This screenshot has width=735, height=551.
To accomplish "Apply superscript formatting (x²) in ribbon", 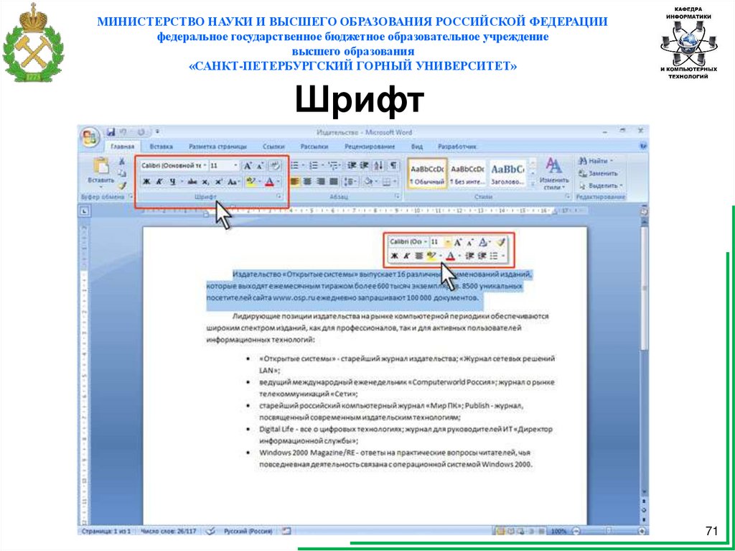I will pyautogui.click(x=218, y=182).
